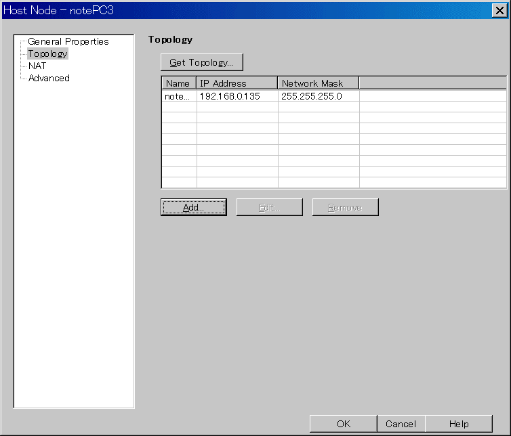This screenshot has width=511, height=436.
Task: Cancel the Host Node dialog
Action: tap(401, 424)
